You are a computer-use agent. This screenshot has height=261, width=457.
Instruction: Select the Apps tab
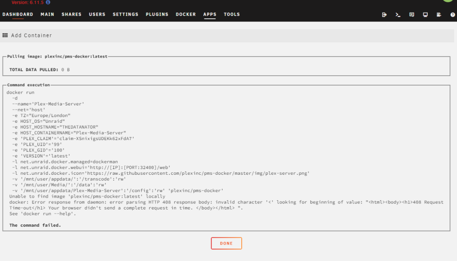pyautogui.click(x=210, y=14)
